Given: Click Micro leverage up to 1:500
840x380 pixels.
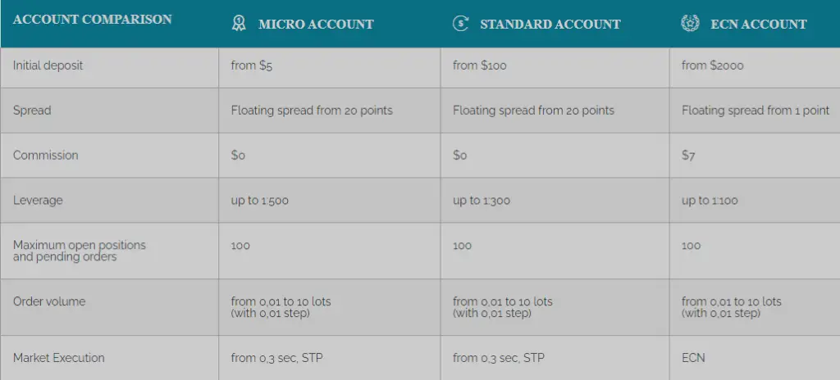Looking at the screenshot, I should tap(260, 200).
